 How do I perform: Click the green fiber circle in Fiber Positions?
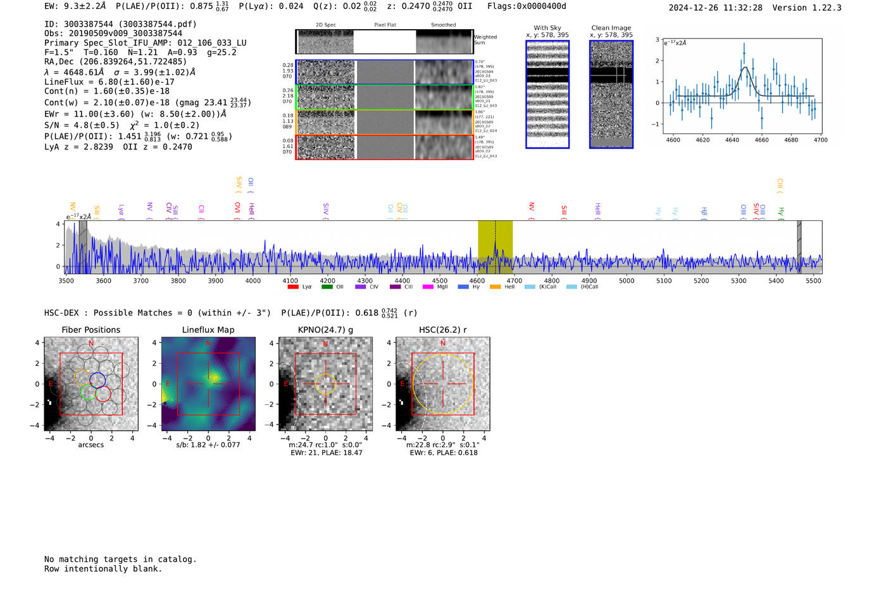[88, 392]
